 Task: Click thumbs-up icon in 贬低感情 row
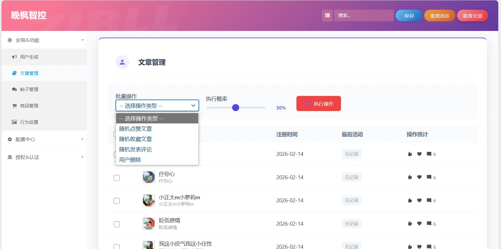(410, 224)
